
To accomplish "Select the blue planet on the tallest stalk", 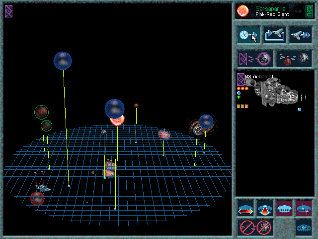I will tap(63, 61).
